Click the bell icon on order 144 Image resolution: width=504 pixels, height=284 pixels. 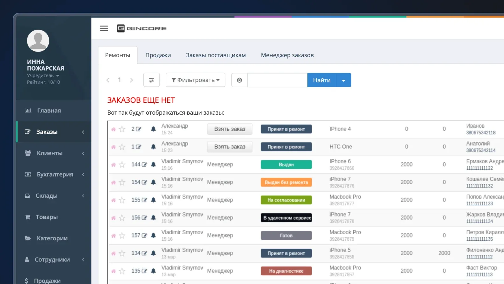[x=153, y=165]
